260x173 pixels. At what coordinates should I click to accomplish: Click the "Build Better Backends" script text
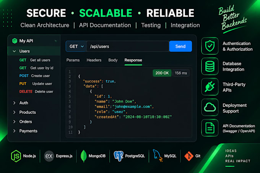pyautogui.click(x=232, y=18)
